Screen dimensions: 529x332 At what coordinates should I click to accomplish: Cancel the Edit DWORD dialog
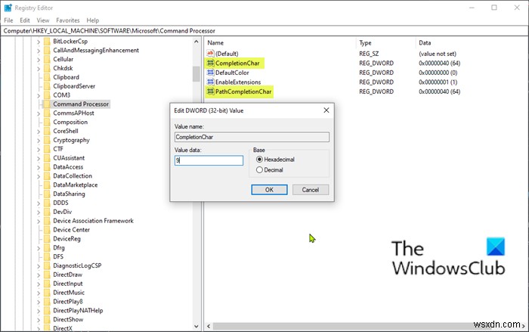[311, 190]
